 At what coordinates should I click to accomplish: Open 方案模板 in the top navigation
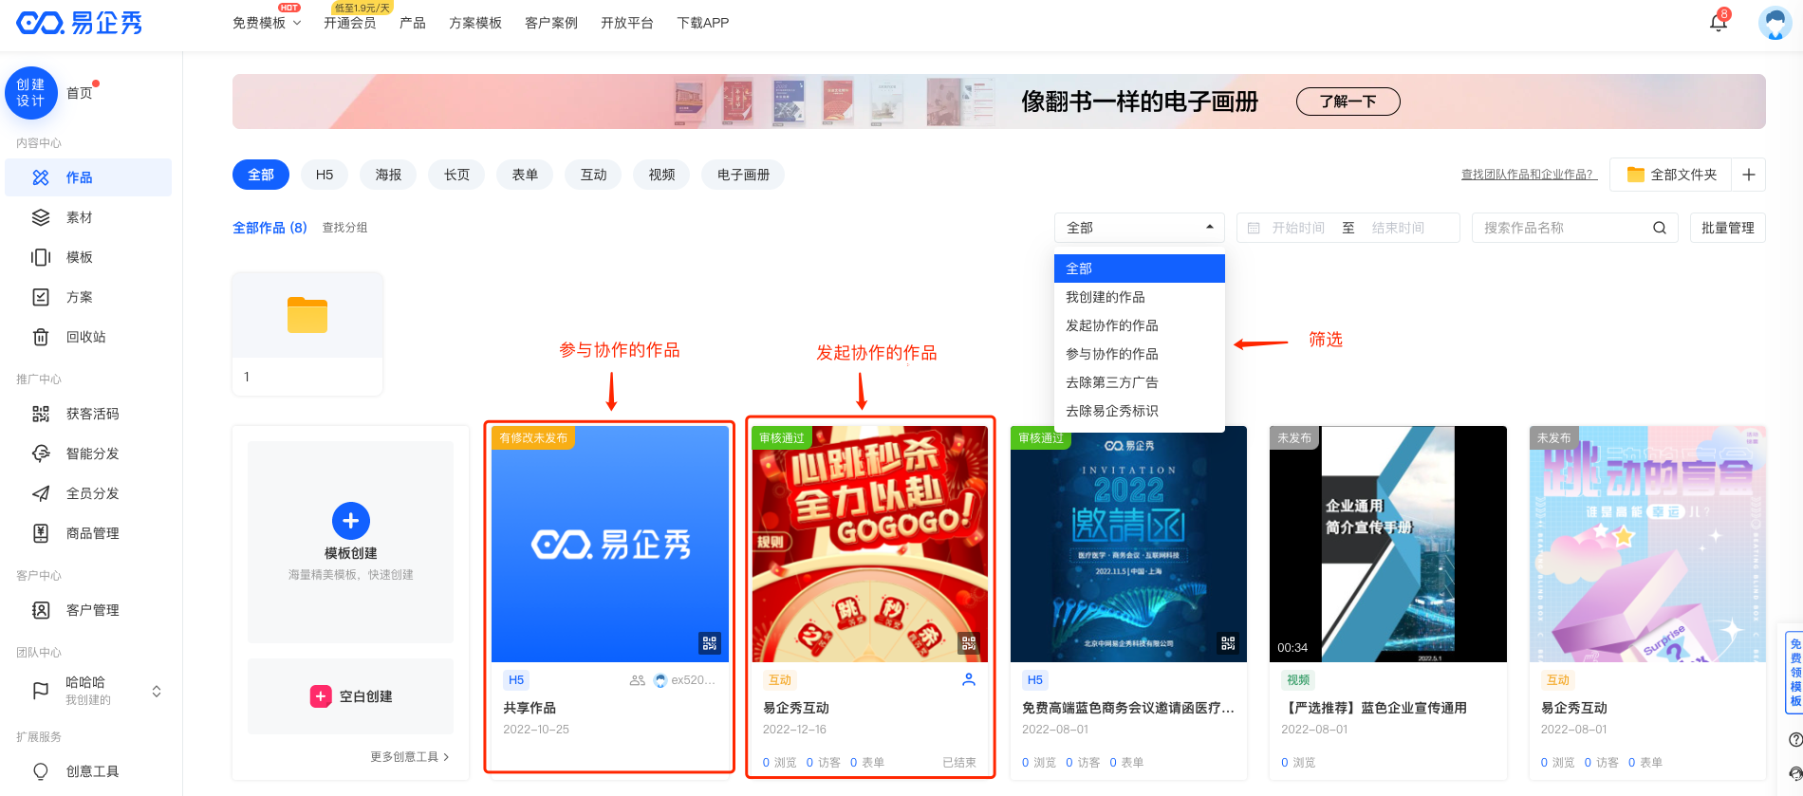pyautogui.click(x=475, y=23)
